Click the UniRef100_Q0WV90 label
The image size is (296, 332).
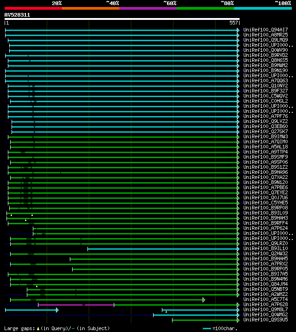coord(265,50)
